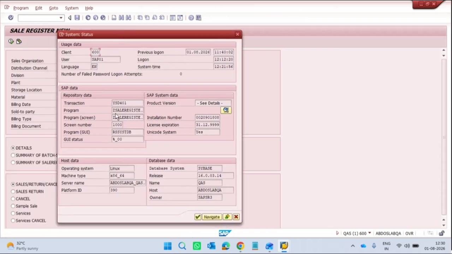Image resolution: width=452 pixels, height=254 pixels.
Task: Select the DETAILS radio button
Action: click(x=13, y=148)
